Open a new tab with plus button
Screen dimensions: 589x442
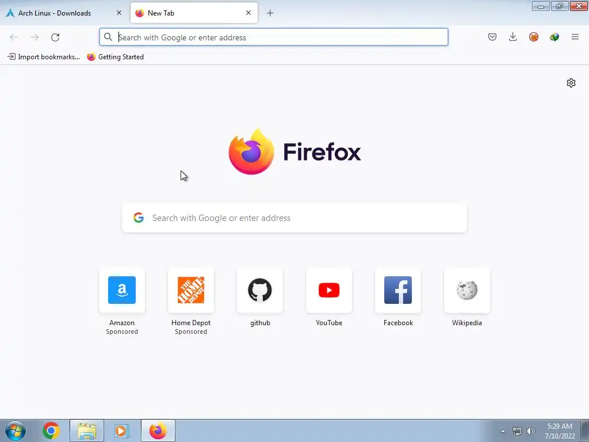(x=270, y=13)
